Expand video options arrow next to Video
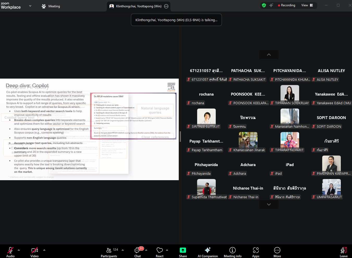The image size is (352, 258). pyautogui.click(x=44, y=250)
